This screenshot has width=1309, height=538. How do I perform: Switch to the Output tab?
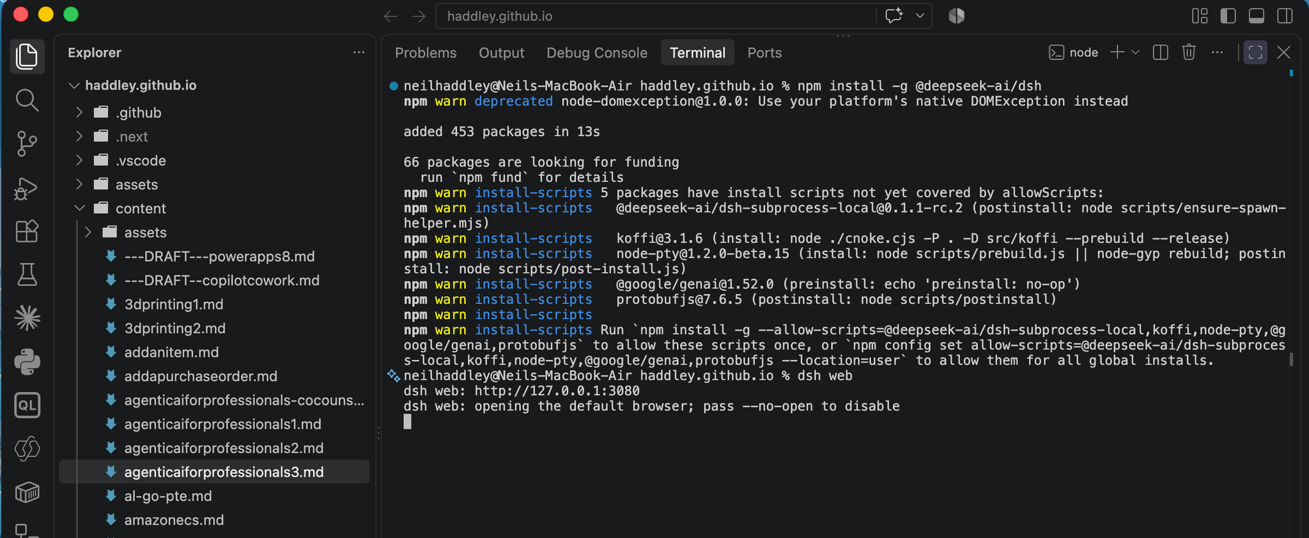501,53
